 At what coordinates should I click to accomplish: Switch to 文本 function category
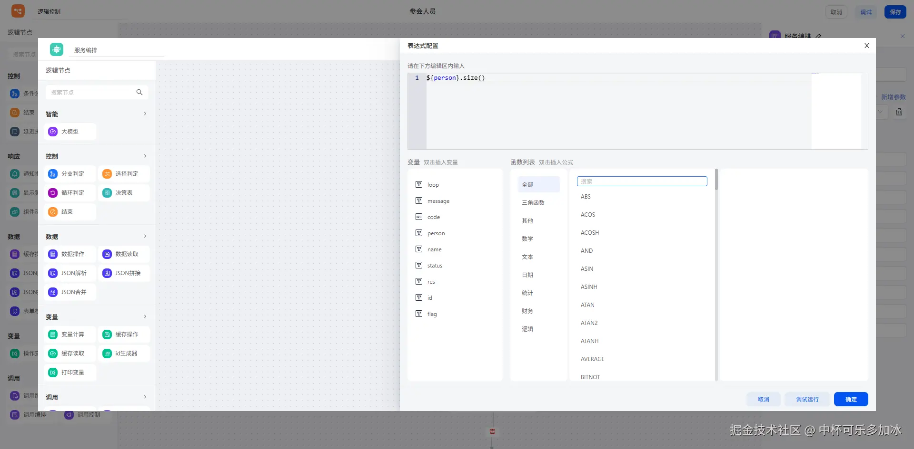527,257
